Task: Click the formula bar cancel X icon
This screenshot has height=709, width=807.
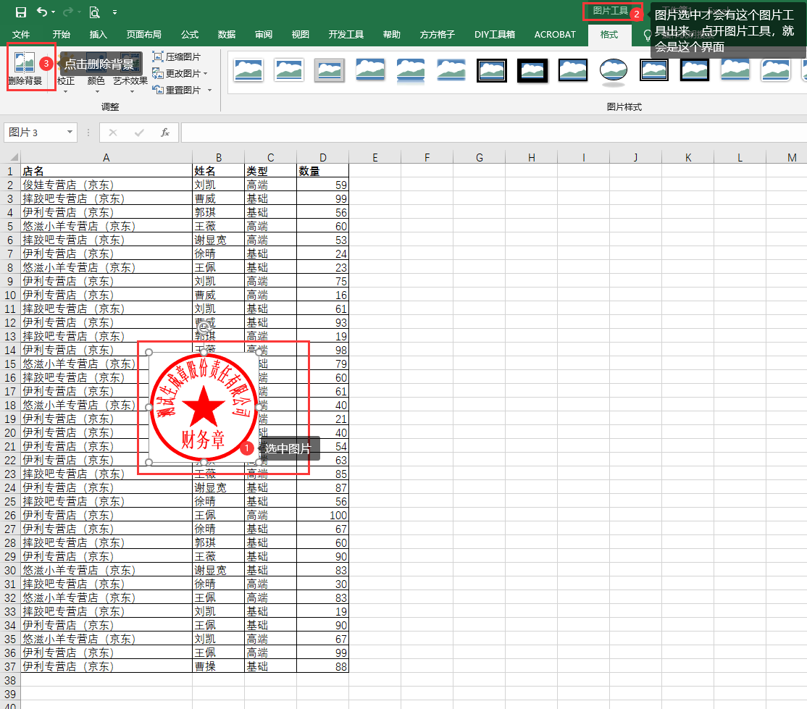Action: tap(113, 133)
